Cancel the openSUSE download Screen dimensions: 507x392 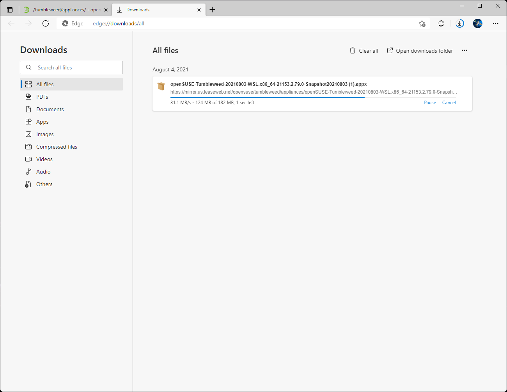pos(449,103)
